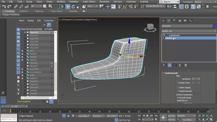The height and width of the screenshot is (122, 217).
Task: Expand the Editable Poly modifier sub-objects
Action: coord(163,38)
